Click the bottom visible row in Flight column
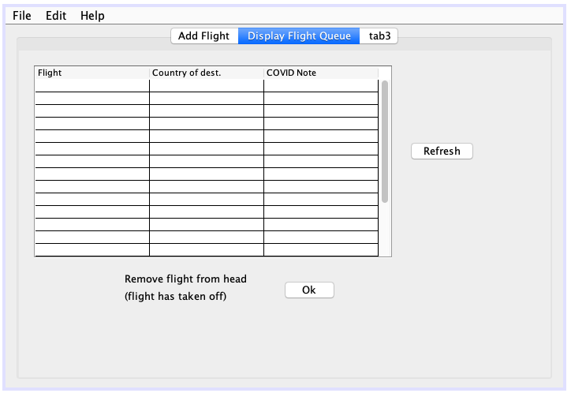 [x=91, y=249]
